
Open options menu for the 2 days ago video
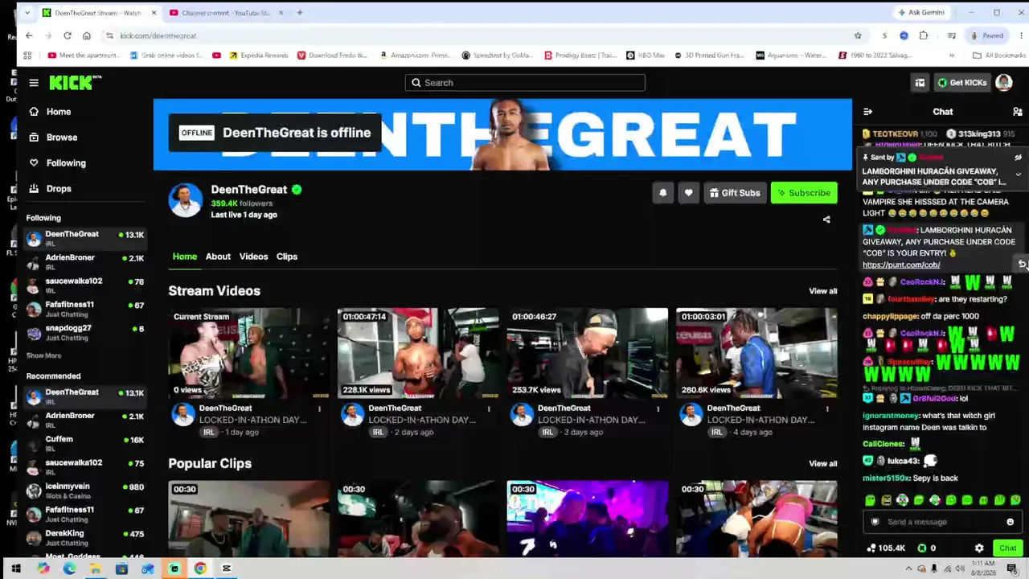tap(489, 409)
